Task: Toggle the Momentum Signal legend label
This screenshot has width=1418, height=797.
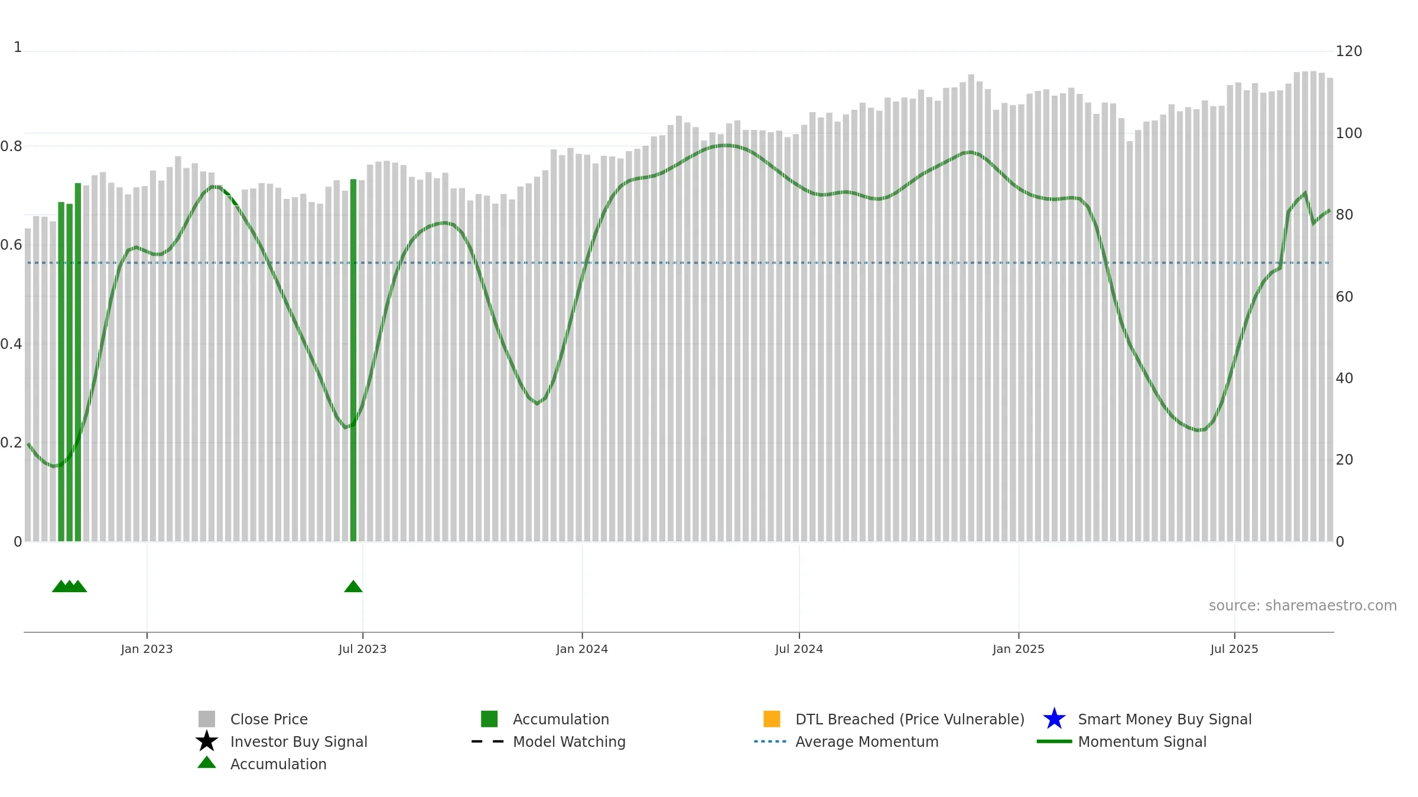Action: (1142, 742)
